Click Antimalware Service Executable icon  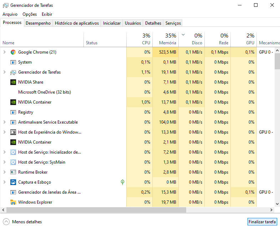[x=13, y=122]
